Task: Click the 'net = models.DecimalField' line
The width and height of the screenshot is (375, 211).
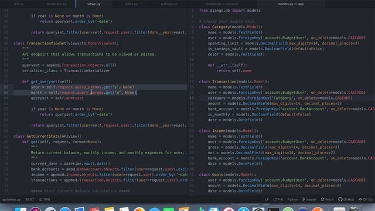Action: (271, 153)
